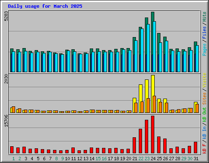Click the Sites legend label
The height and width of the screenshot is (163, 209).
click(x=204, y=99)
